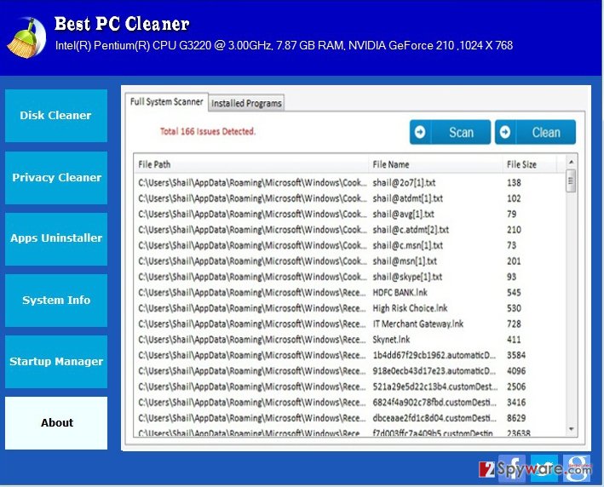Click file size value 4096
Viewport: 604px width, 487px height.
[x=516, y=370]
